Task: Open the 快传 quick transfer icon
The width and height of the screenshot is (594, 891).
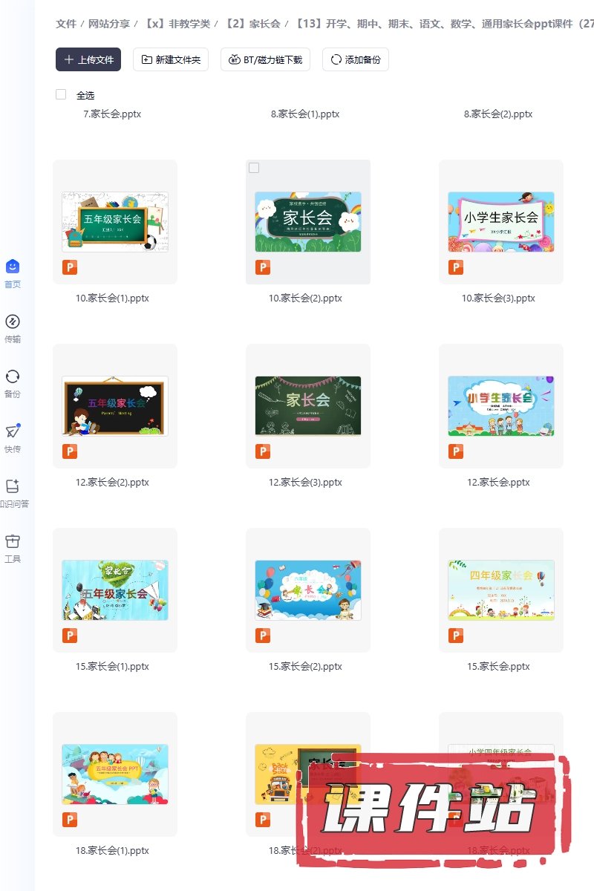Action: pyautogui.click(x=13, y=432)
